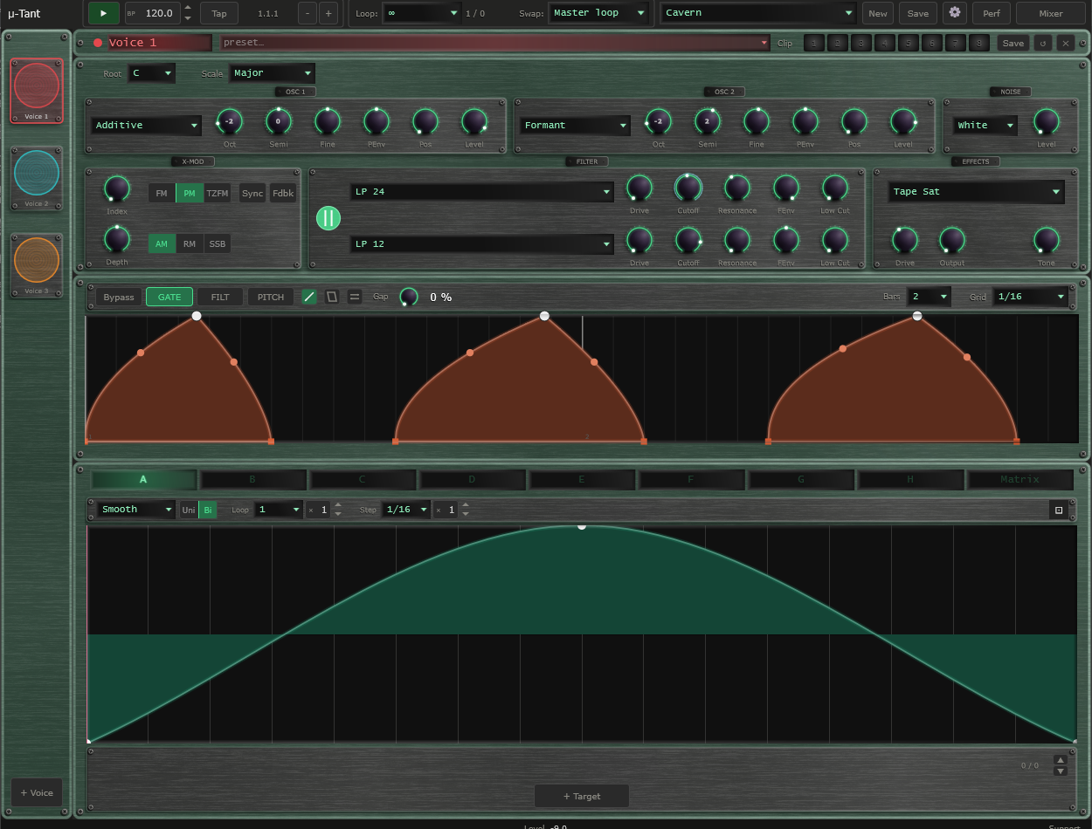Screen dimensions: 1092x829
Task: Switch modulator to Bi polarity
Action: tap(208, 510)
